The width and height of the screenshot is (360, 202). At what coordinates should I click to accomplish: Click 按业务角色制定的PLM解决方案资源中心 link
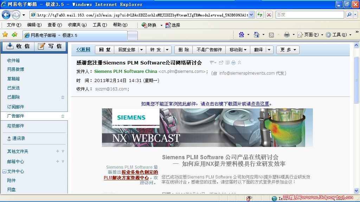(x=131, y=175)
